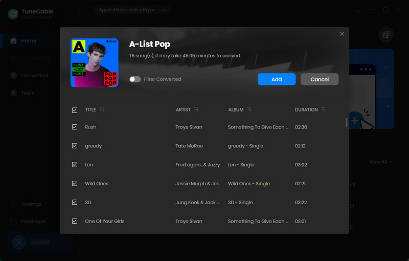Click the Rush song title
Screen dimensions: 409x261
(x=90, y=127)
